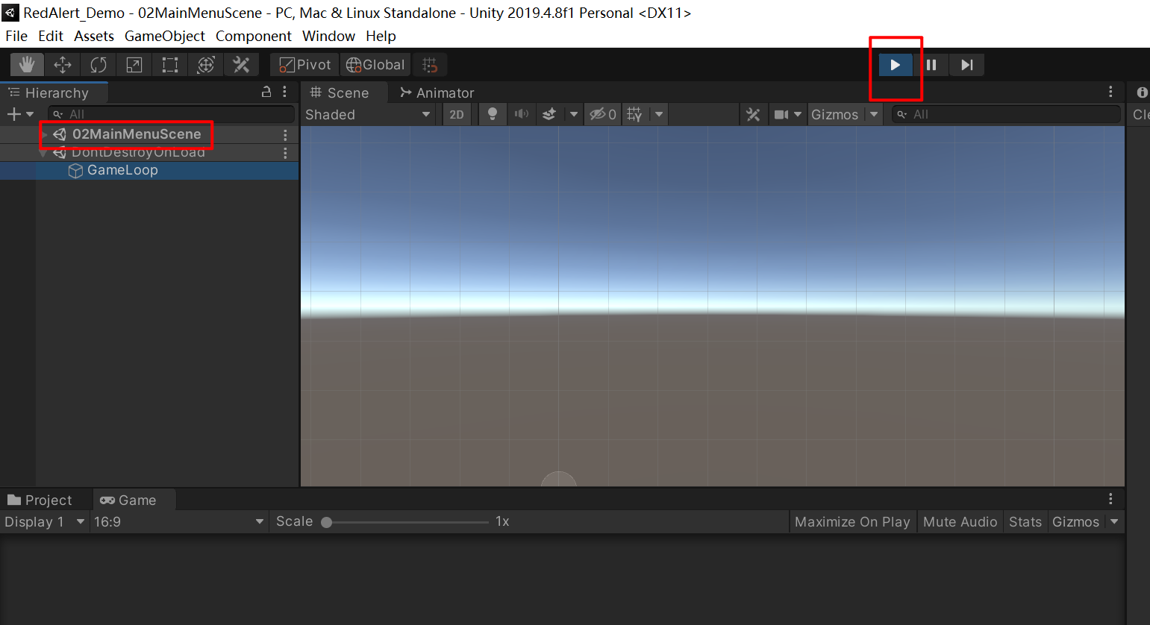Toggle scene lighting bulb icon
The height and width of the screenshot is (625, 1150).
pos(493,115)
